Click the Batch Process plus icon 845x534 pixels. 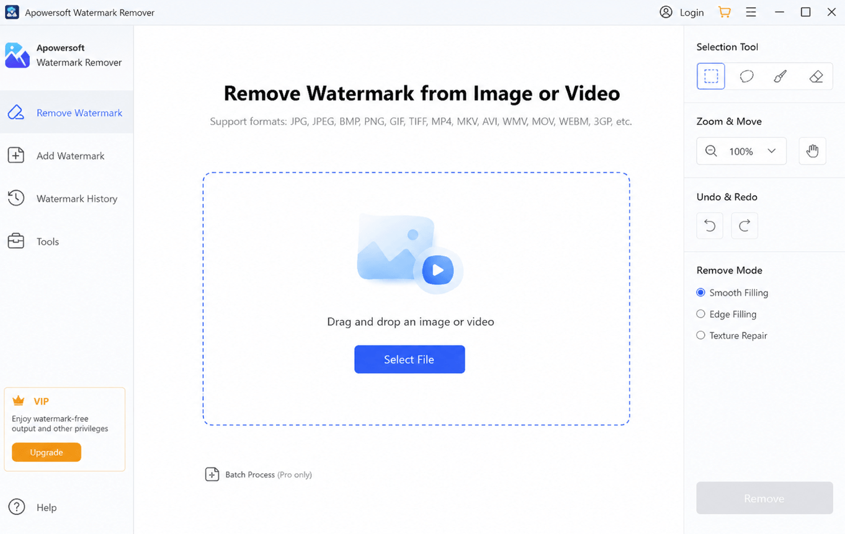(212, 474)
